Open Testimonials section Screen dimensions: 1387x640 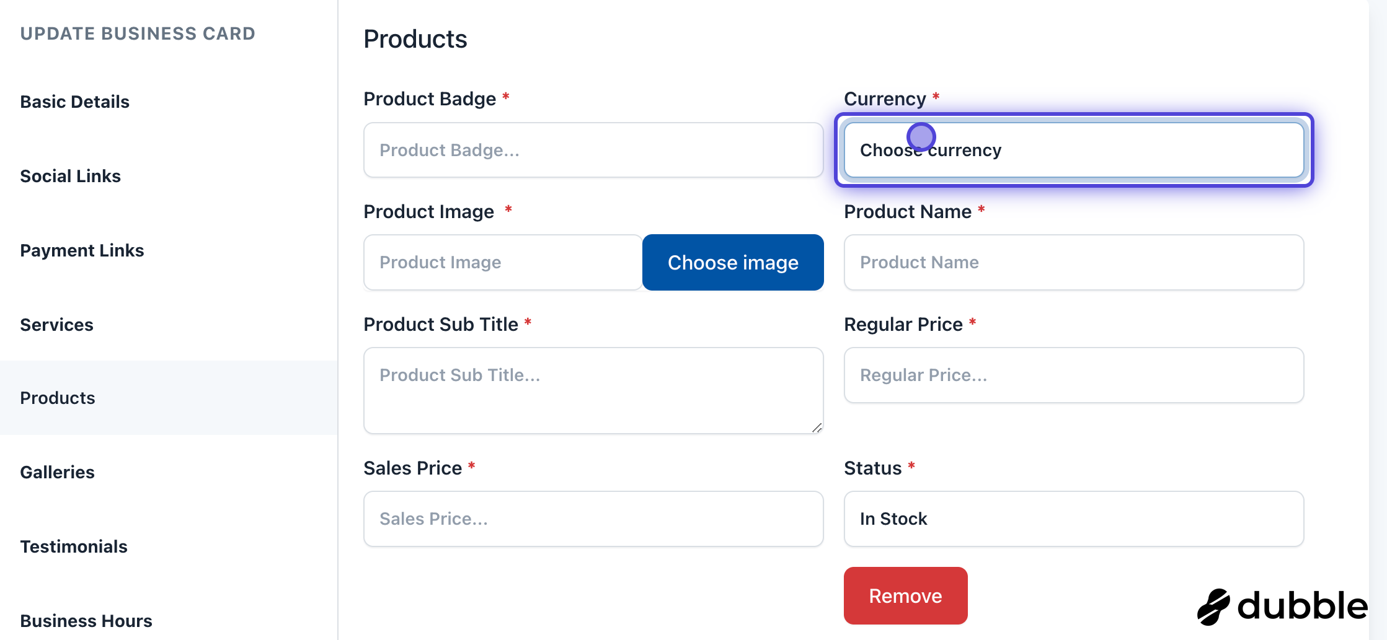pos(74,546)
